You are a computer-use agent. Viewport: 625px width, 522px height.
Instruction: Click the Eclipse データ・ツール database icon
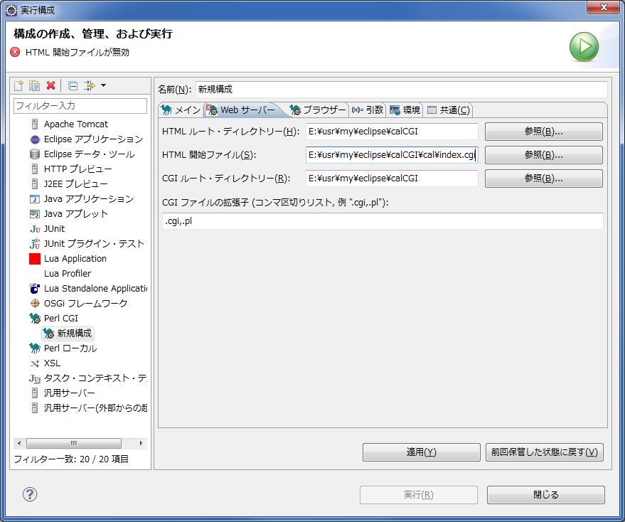click(35, 154)
